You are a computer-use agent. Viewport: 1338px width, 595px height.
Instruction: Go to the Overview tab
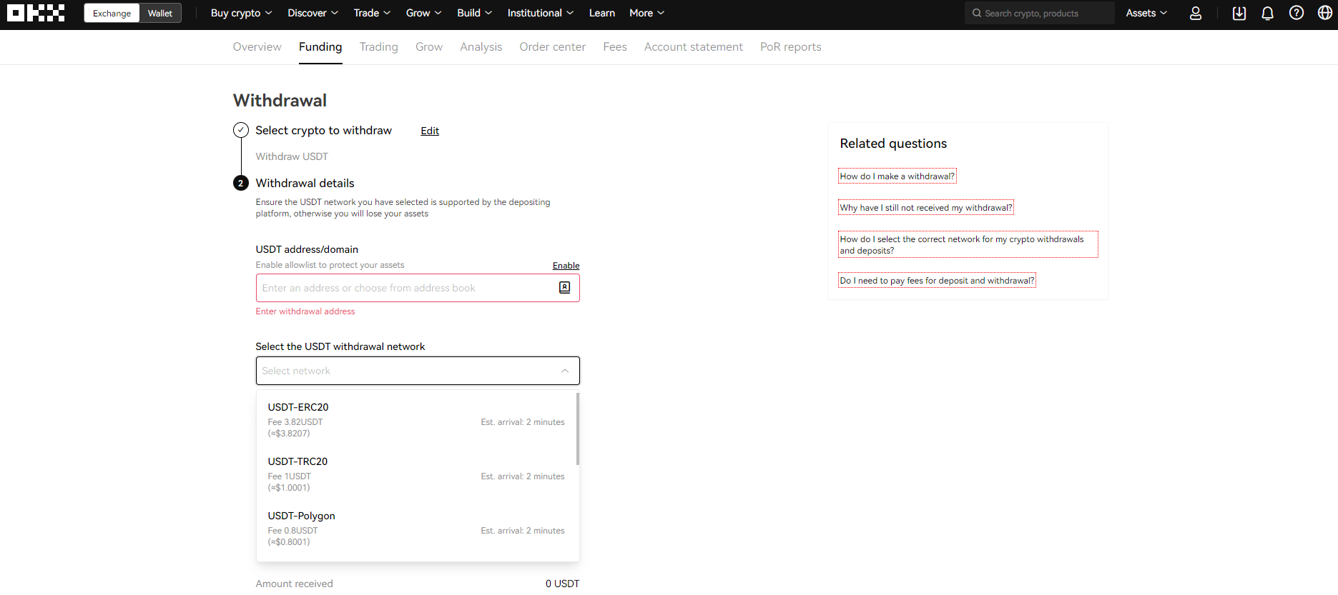click(x=257, y=46)
